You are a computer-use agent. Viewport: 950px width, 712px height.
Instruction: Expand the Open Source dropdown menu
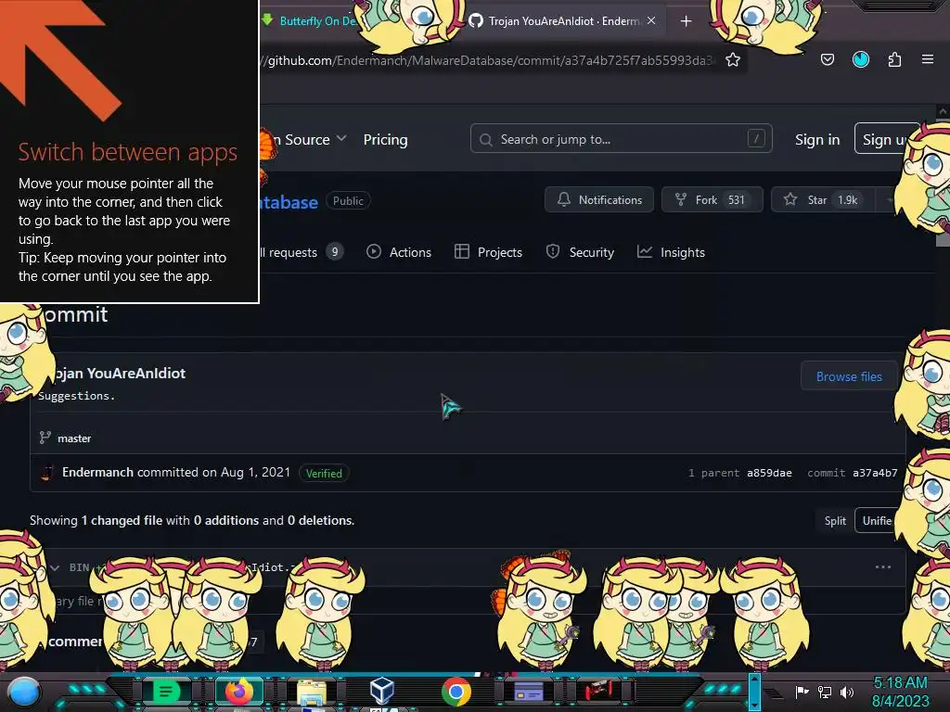coord(309,139)
